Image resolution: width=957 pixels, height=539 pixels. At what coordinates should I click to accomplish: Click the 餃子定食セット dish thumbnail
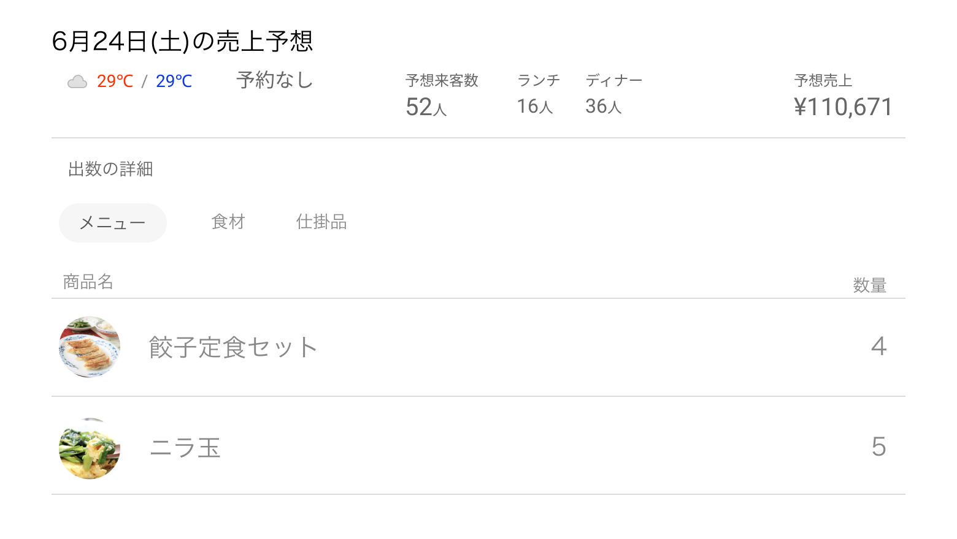pos(90,347)
